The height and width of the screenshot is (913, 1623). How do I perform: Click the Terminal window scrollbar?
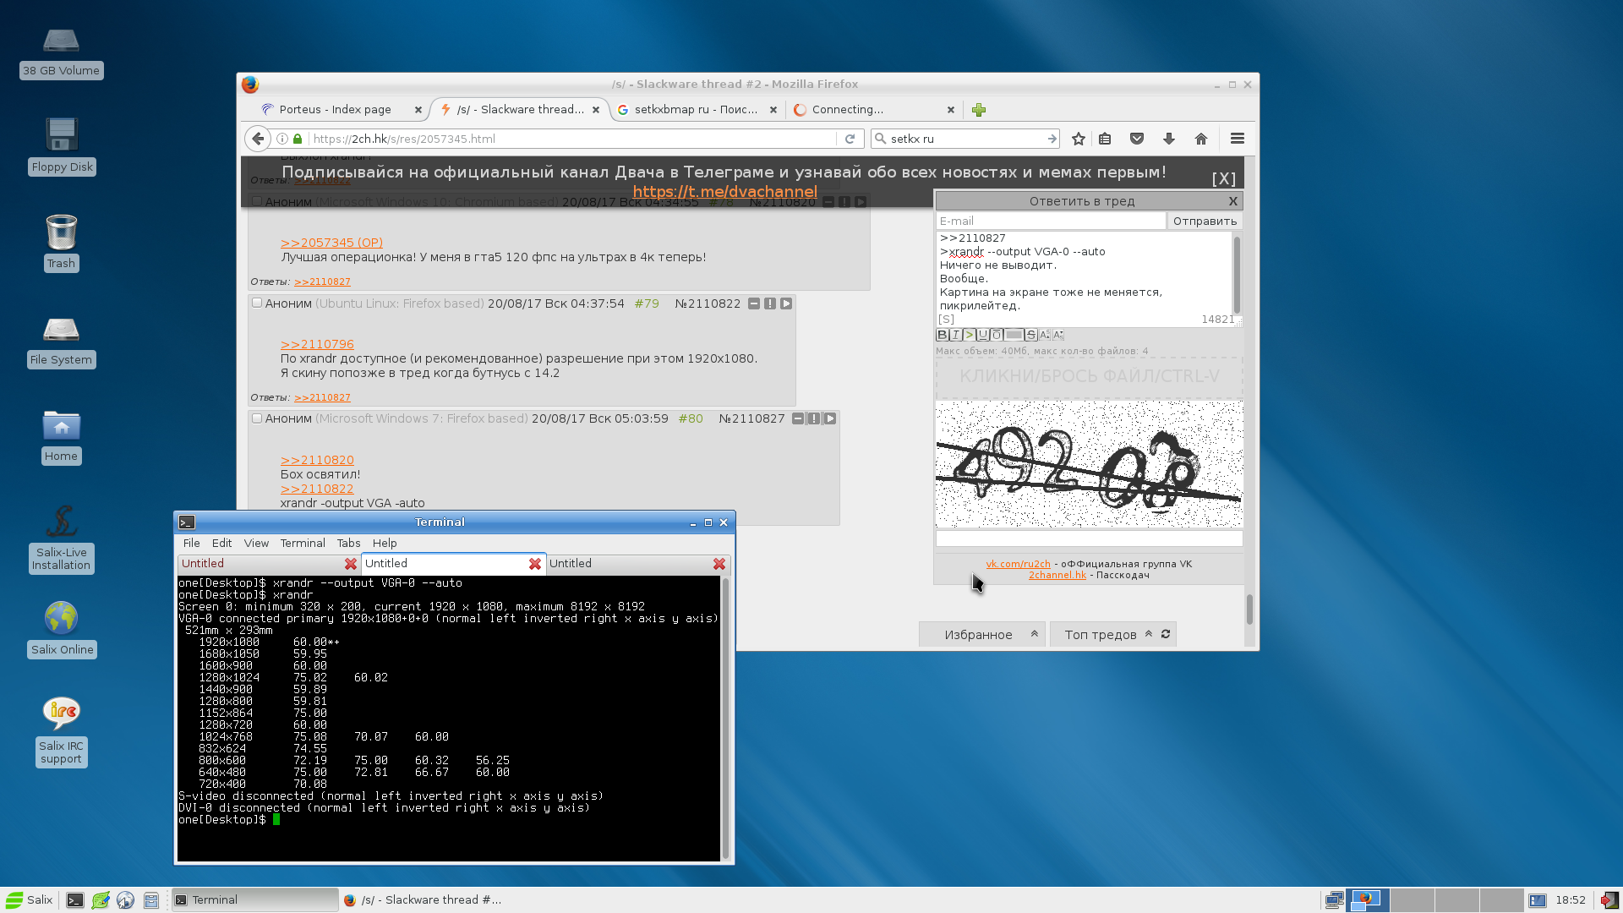tap(724, 719)
